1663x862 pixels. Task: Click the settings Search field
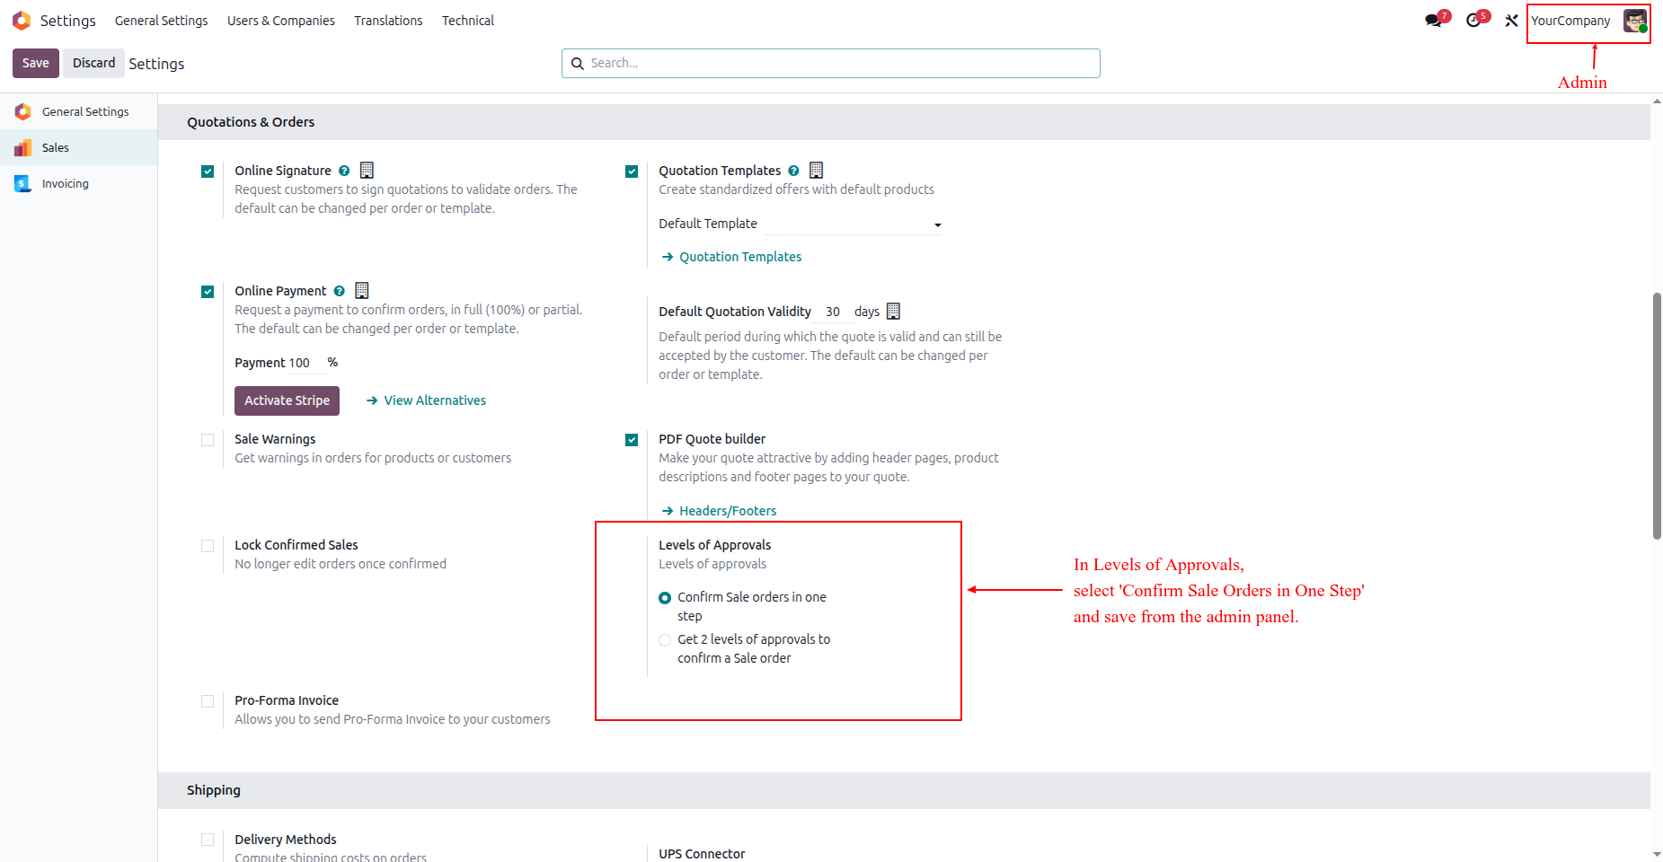coord(831,63)
